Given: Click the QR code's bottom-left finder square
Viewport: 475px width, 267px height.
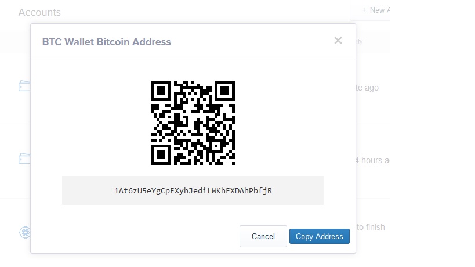Looking at the screenshot, I should click(x=161, y=154).
